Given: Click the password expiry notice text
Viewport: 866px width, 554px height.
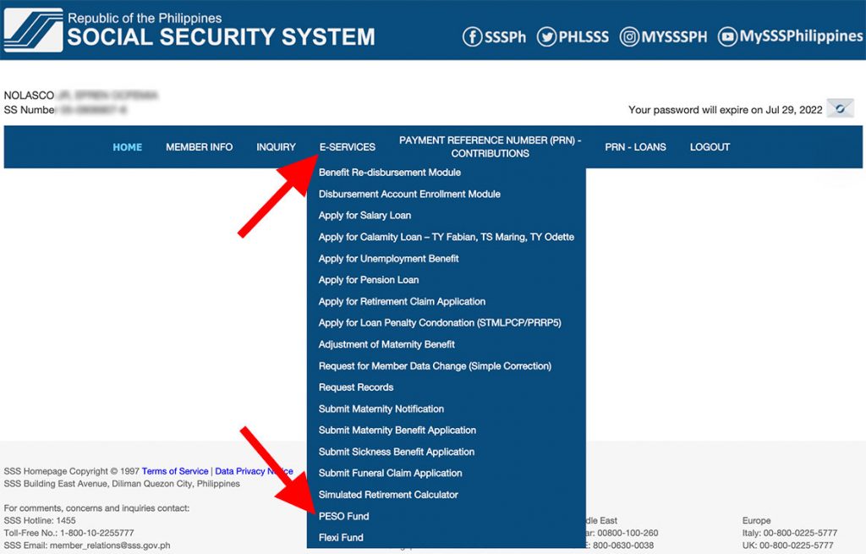Looking at the screenshot, I should [x=725, y=110].
